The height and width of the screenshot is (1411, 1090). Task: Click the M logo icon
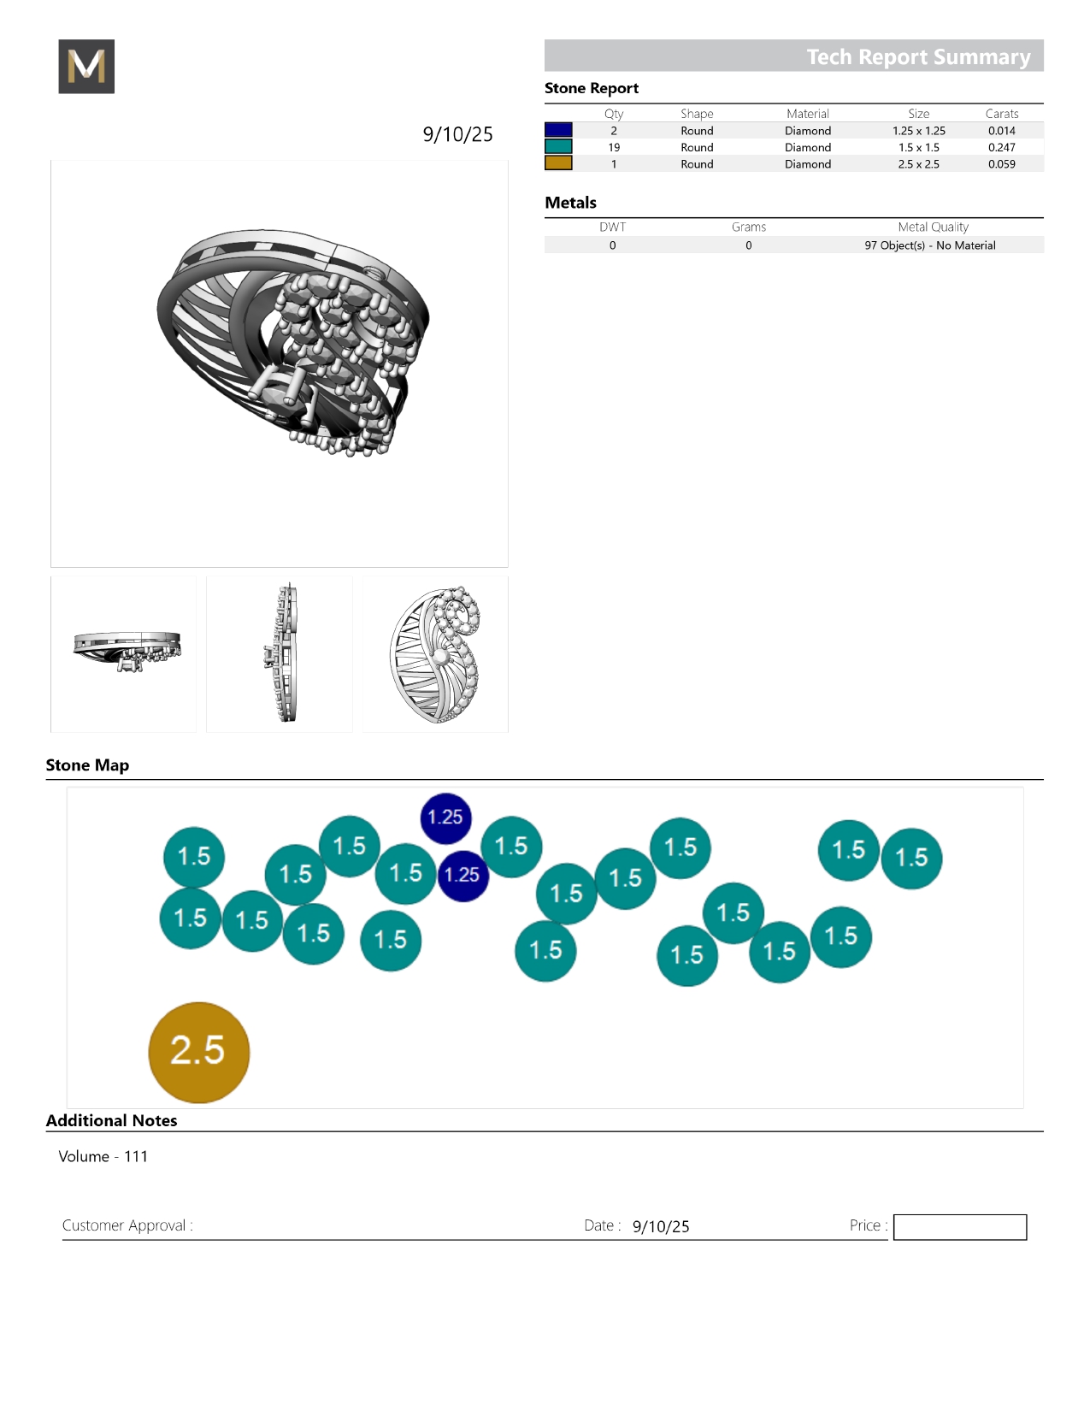click(86, 67)
